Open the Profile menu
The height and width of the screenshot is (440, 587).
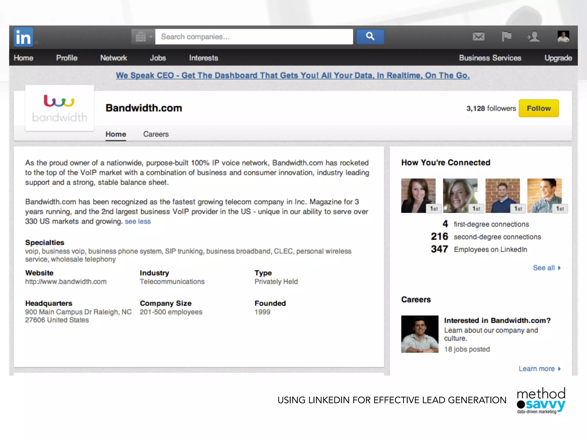[x=67, y=58]
